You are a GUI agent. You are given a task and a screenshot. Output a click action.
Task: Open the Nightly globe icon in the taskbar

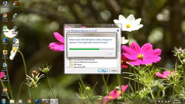pyautogui.click(x=37, y=101)
